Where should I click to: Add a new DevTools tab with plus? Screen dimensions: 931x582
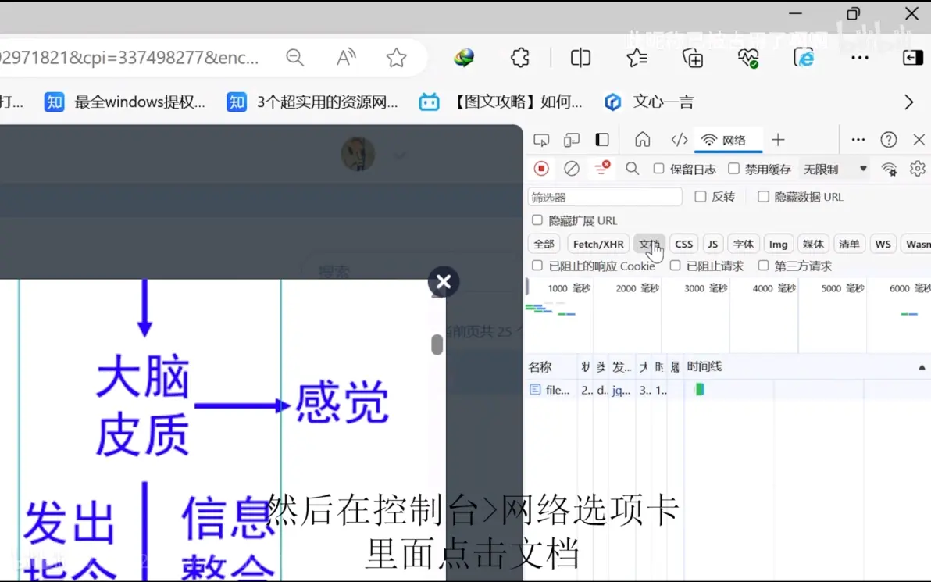point(778,140)
